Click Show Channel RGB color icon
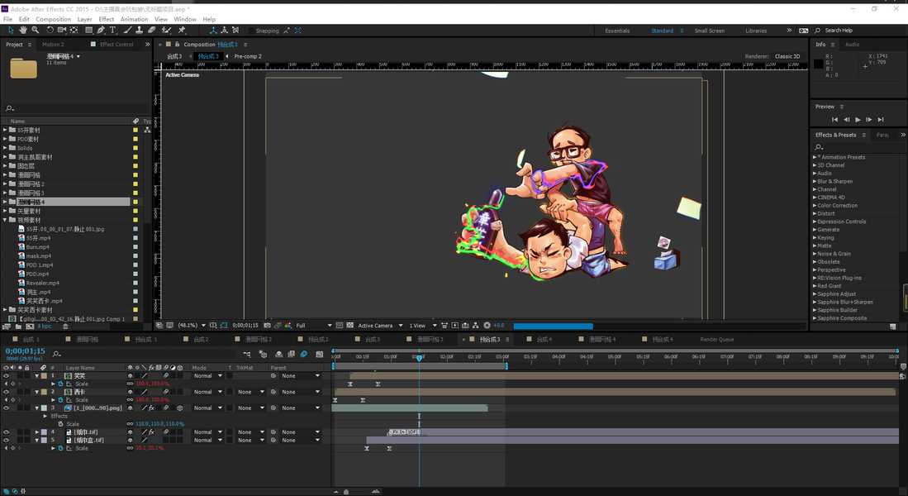Viewport: 908px width, 496px height. click(288, 326)
